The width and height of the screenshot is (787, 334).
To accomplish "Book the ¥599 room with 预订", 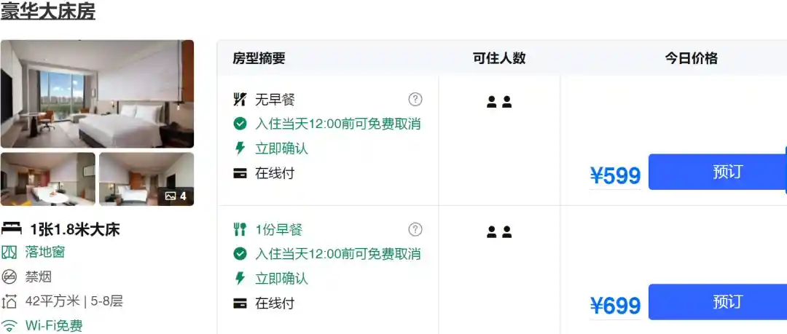I will [x=718, y=172].
